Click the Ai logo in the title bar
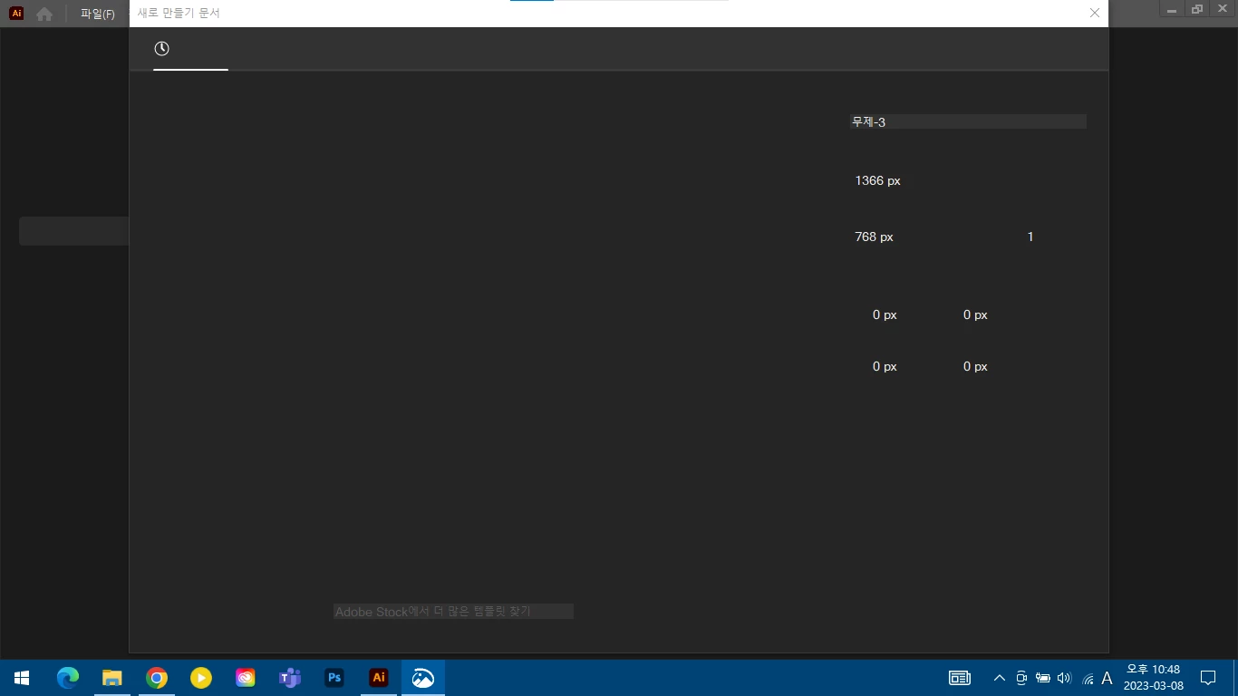 [16, 14]
